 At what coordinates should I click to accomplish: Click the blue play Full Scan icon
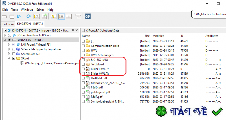click(x=19, y=17)
